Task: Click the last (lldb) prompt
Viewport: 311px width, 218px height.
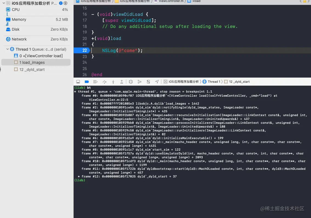Action: [80, 180]
